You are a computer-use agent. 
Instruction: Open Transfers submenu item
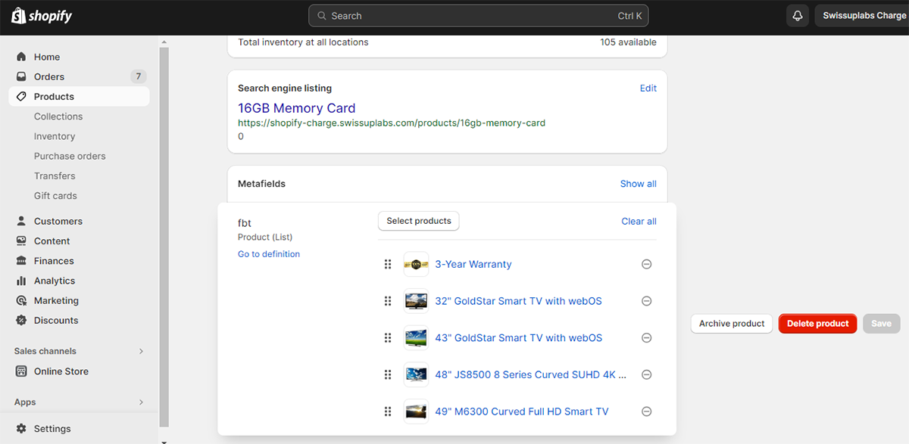coord(55,175)
